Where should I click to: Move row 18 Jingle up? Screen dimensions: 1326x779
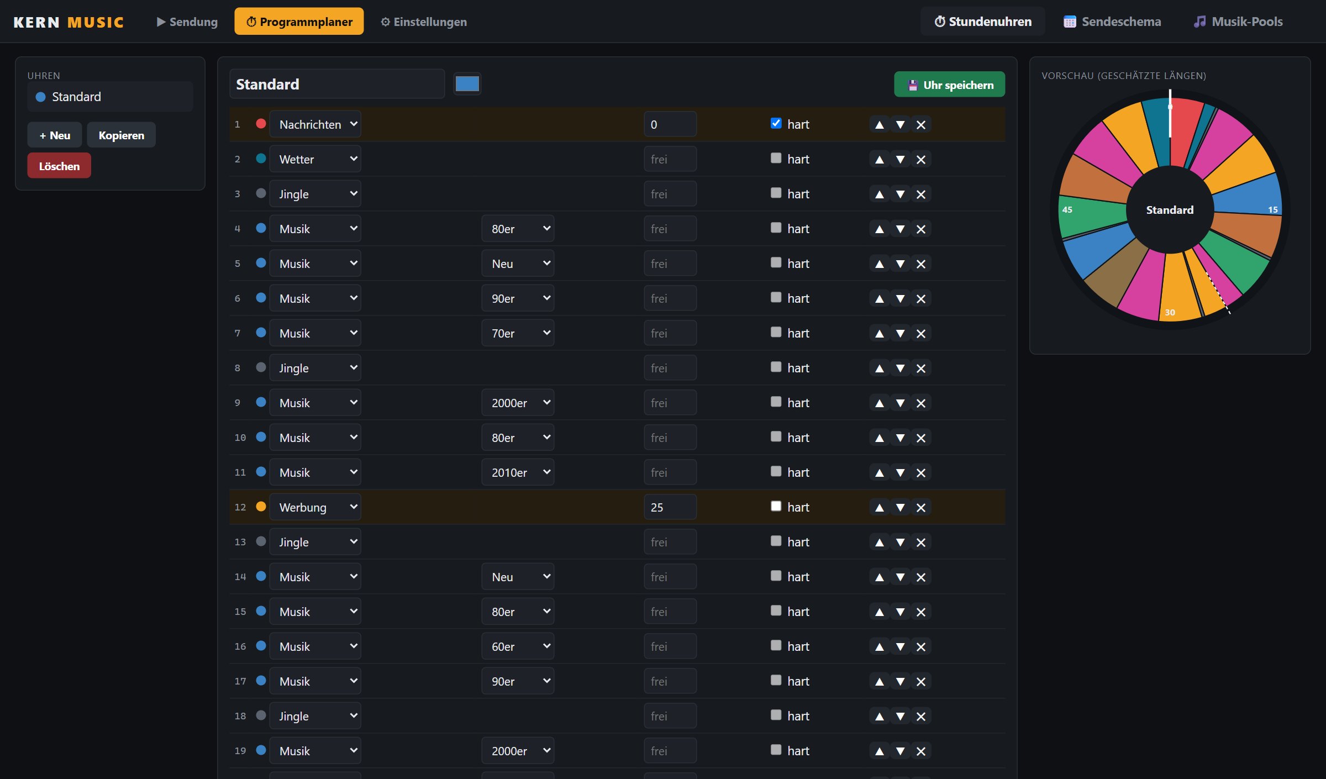click(x=880, y=716)
